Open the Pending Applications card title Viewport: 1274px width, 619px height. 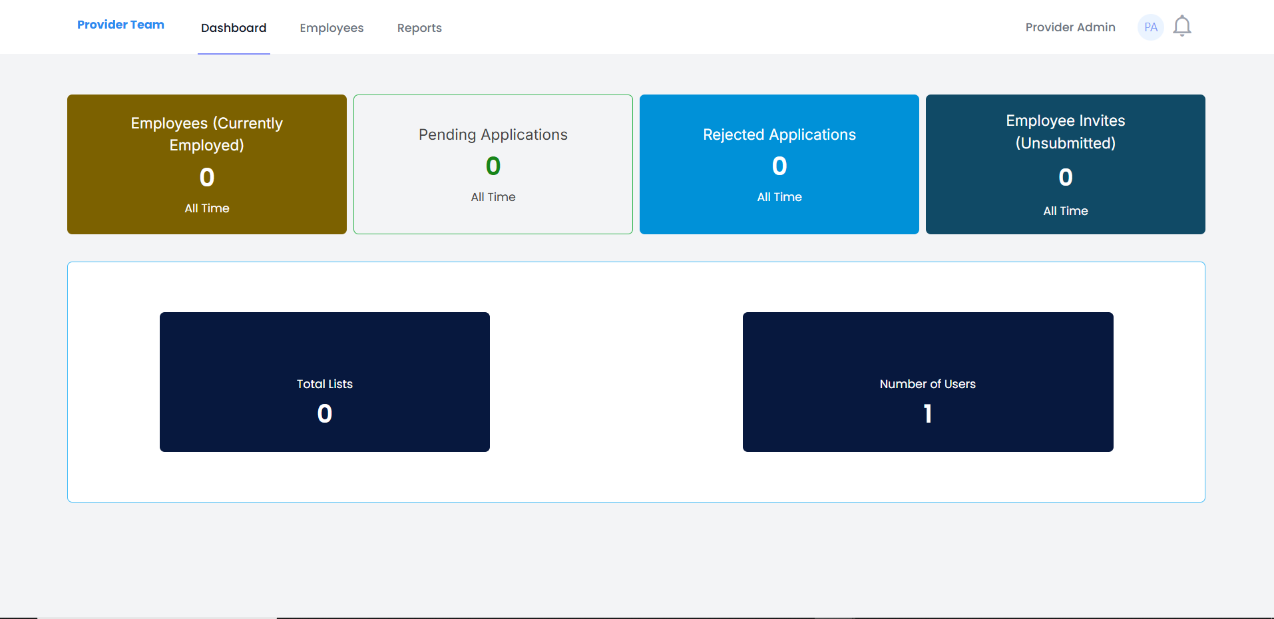click(x=493, y=134)
